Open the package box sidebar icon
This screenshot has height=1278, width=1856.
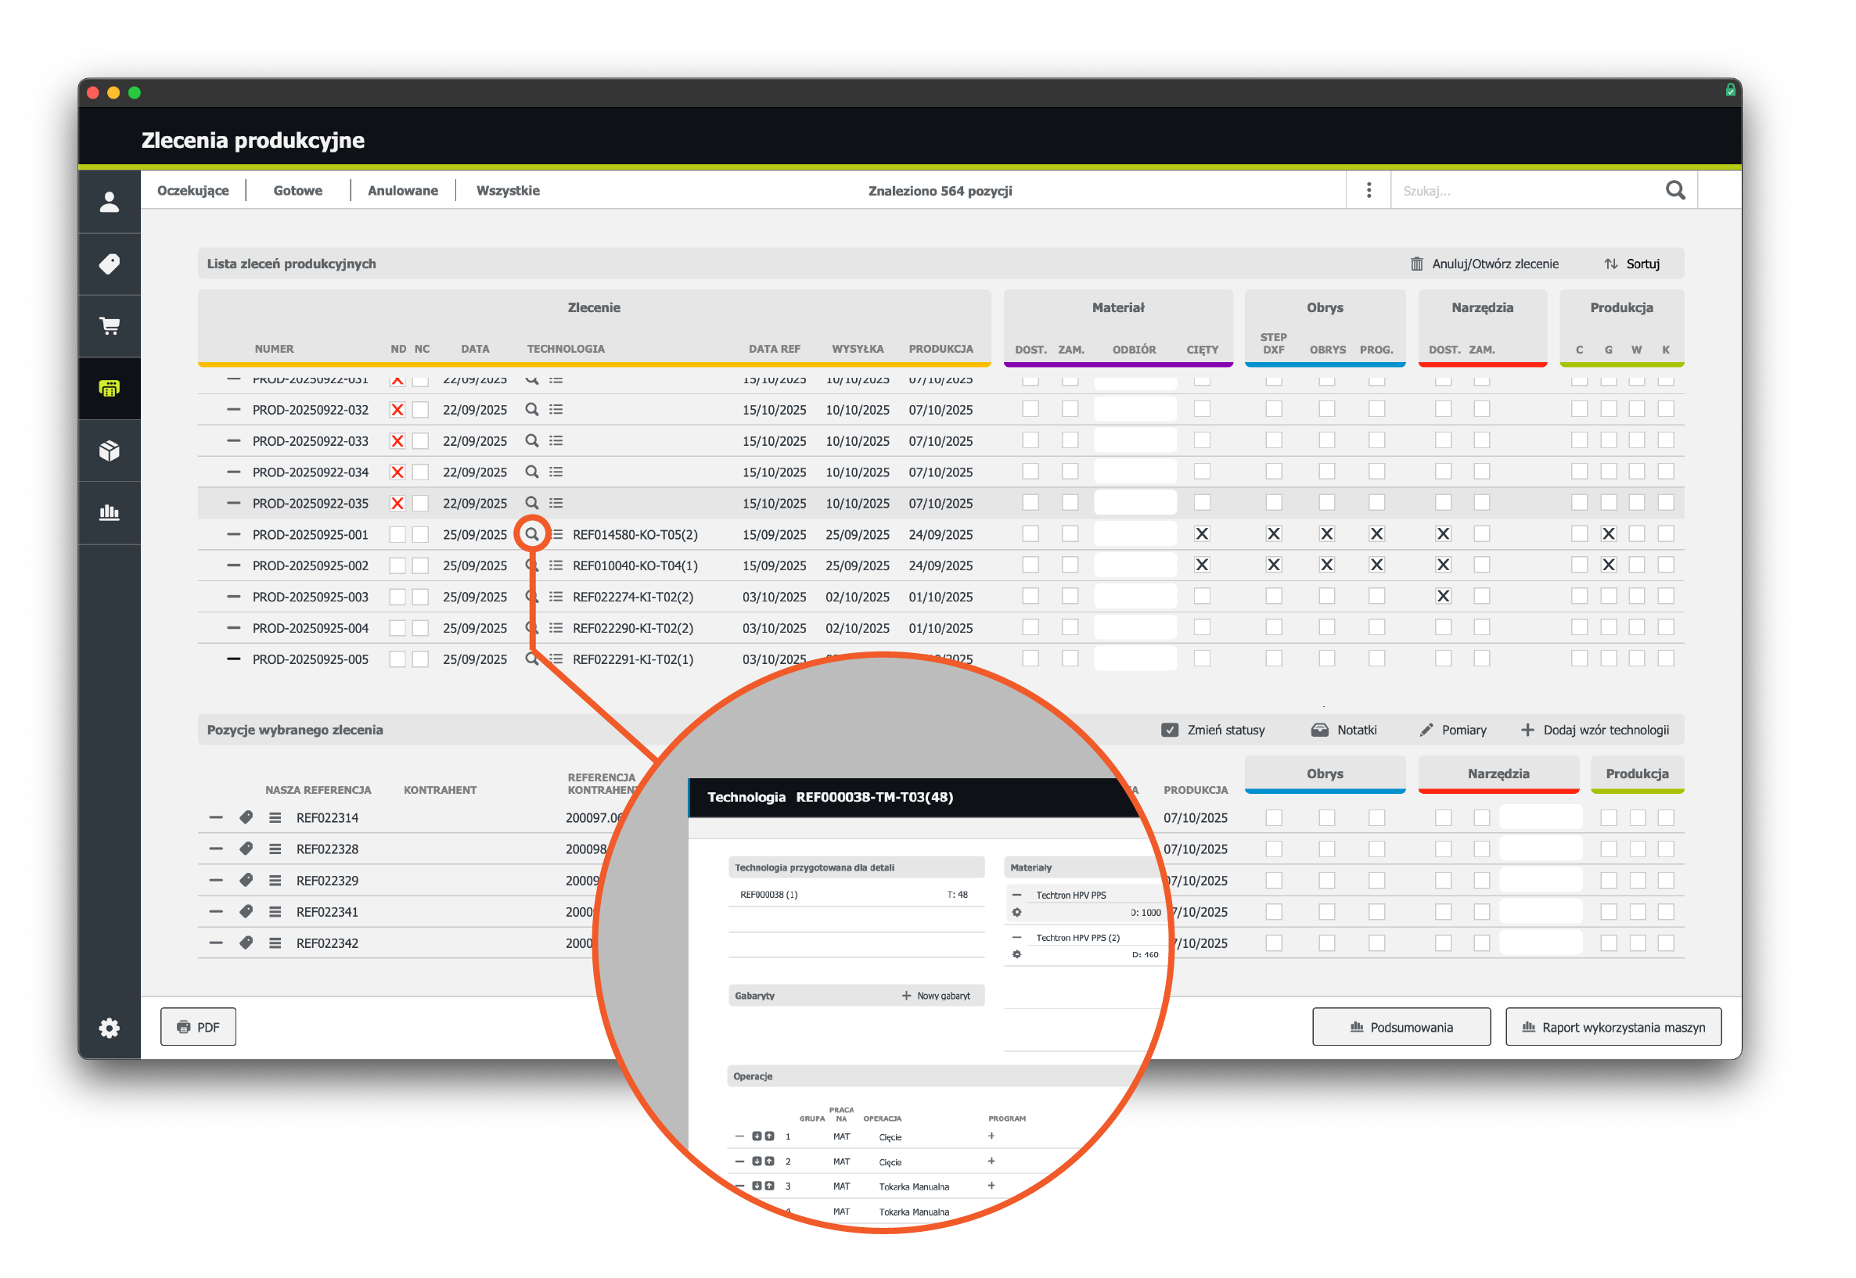coord(110,451)
